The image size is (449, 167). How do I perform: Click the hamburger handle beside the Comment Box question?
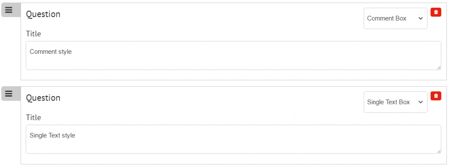click(11, 10)
